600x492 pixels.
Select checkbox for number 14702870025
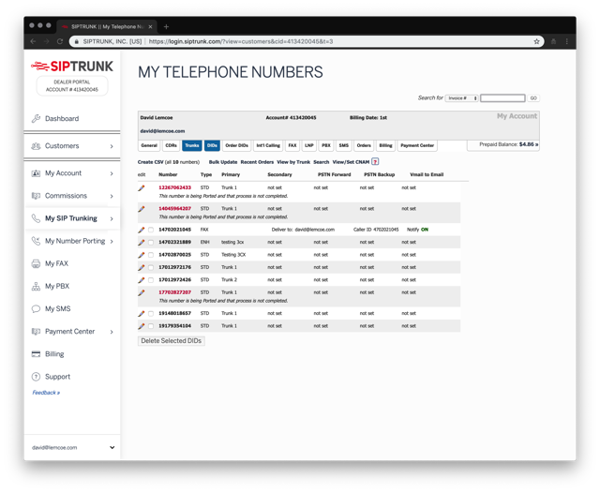tap(151, 255)
